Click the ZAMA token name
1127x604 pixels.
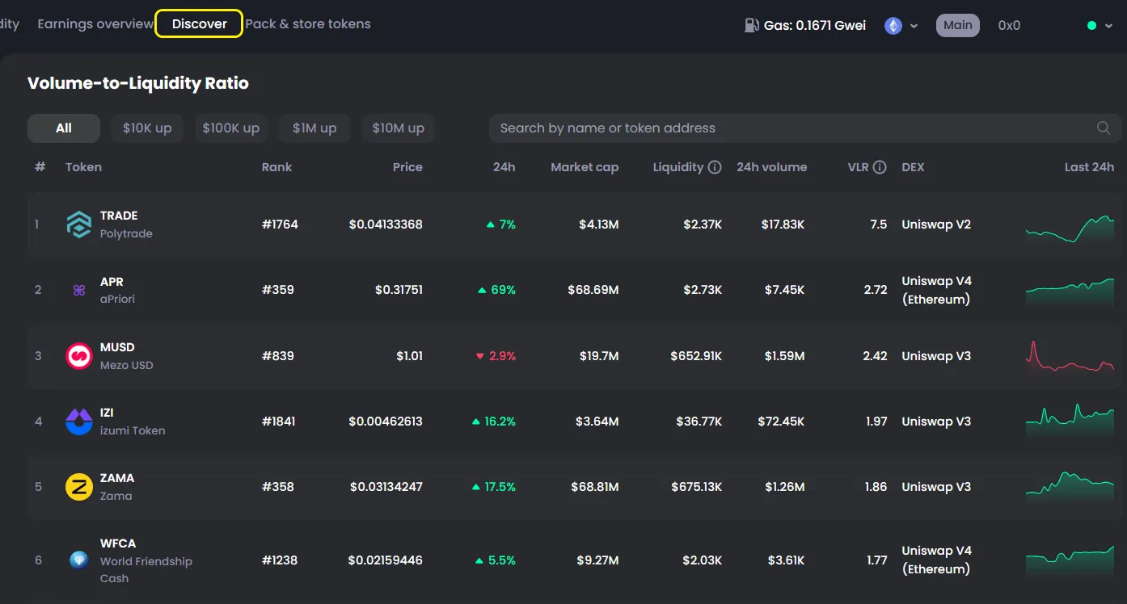point(117,478)
